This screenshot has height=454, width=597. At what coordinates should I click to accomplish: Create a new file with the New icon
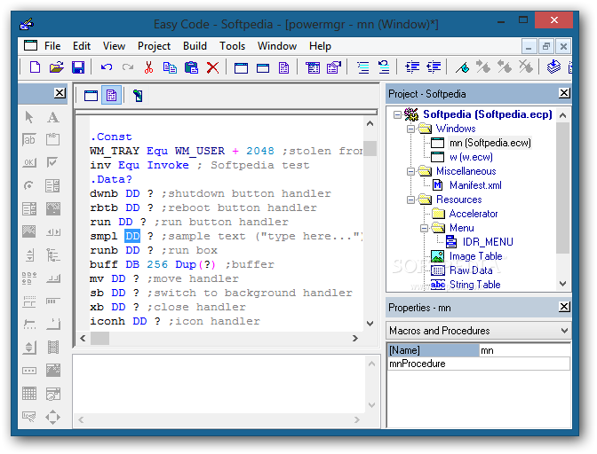35,67
